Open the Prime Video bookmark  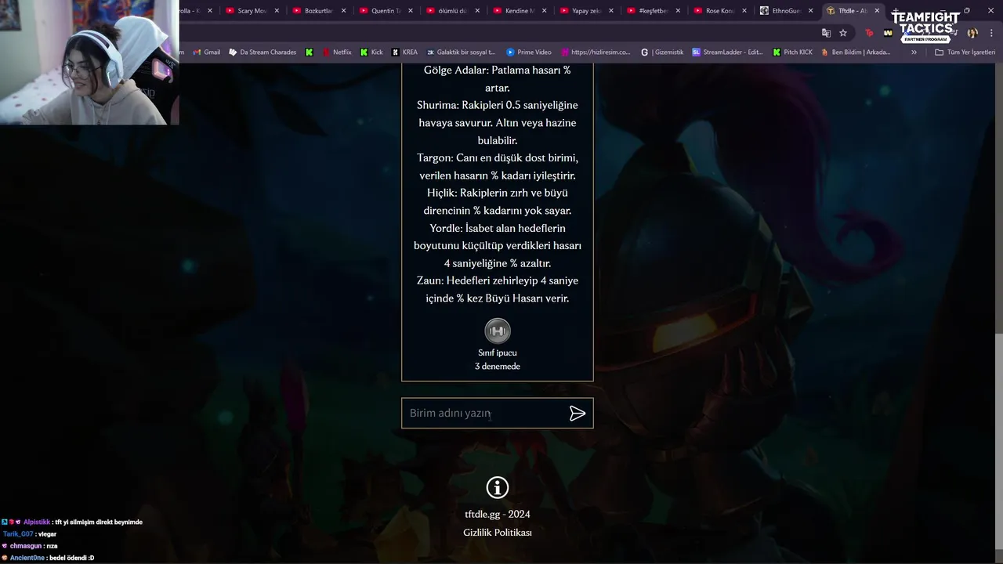click(529, 52)
